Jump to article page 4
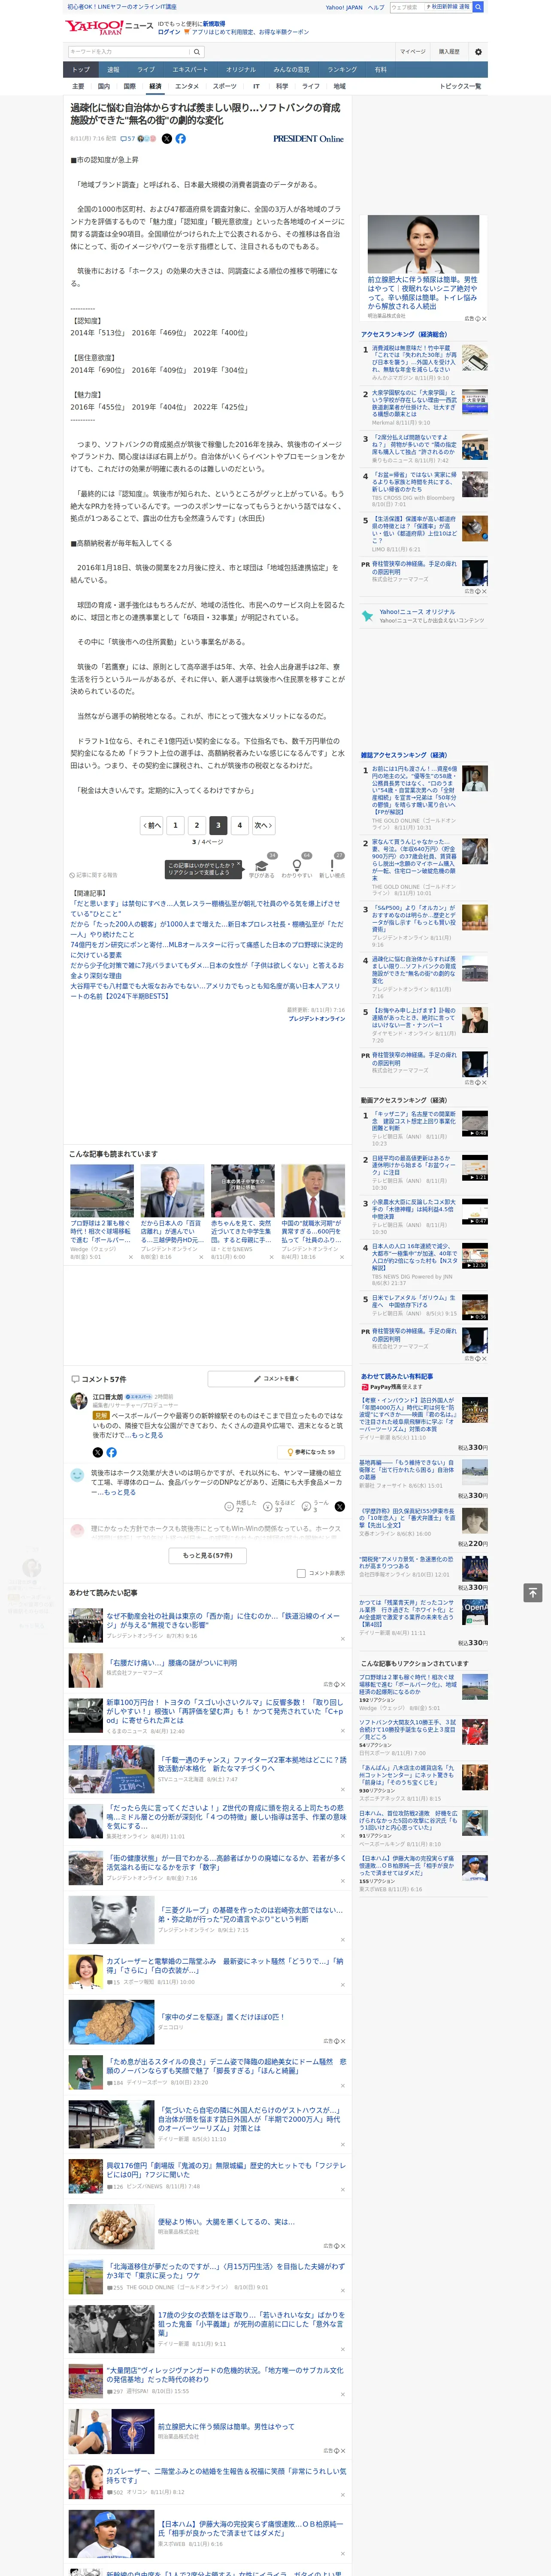The image size is (551, 2576). (x=239, y=825)
